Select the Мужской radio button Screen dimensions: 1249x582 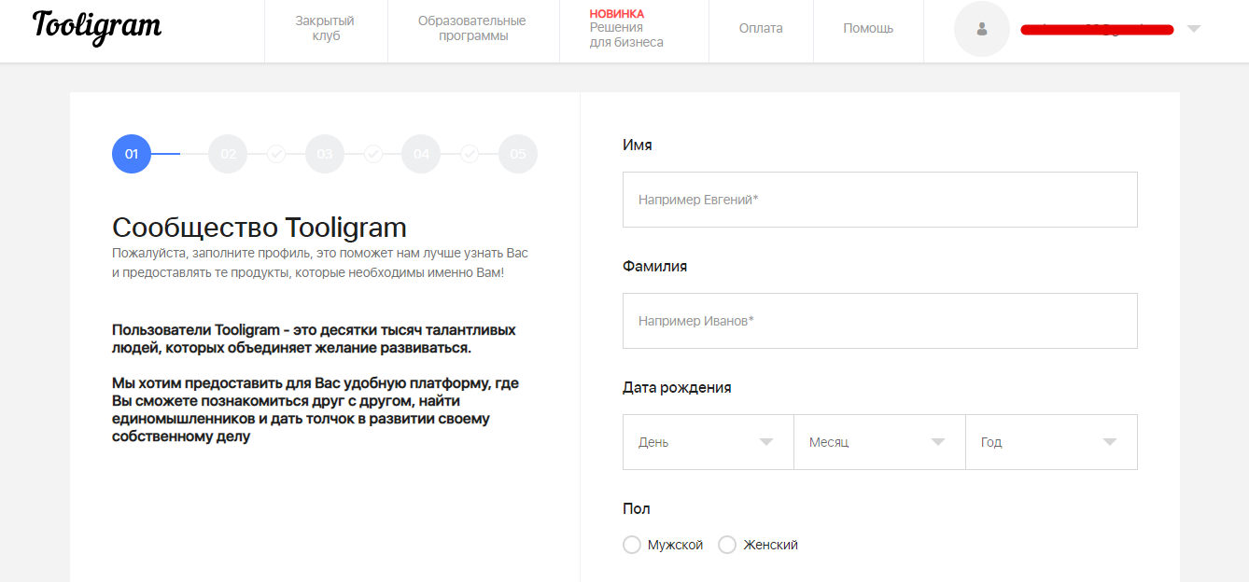point(632,545)
